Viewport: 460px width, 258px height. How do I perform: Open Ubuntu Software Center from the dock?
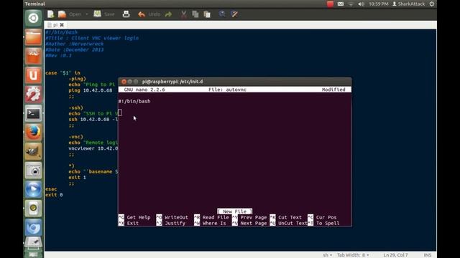[x=33, y=56]
